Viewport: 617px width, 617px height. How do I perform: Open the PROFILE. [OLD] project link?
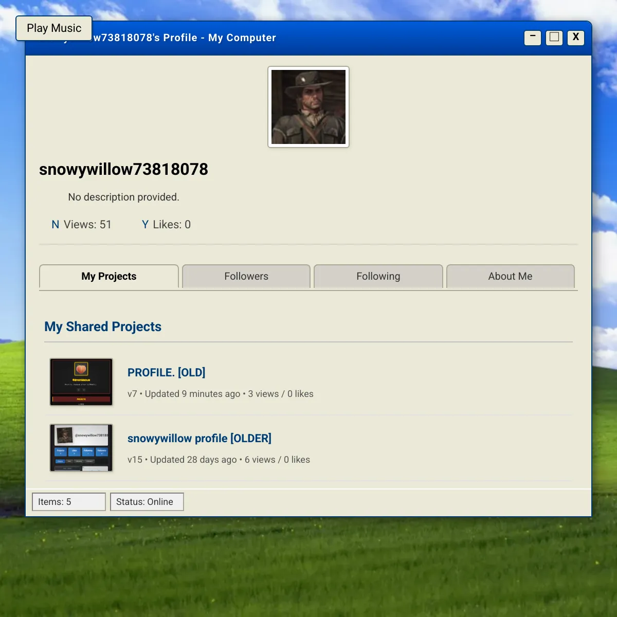(166, 372)
